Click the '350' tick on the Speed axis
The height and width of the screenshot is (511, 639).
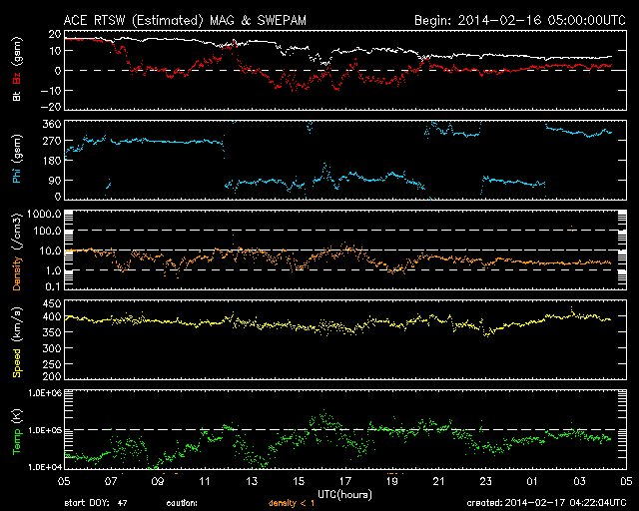click(52, 332)
